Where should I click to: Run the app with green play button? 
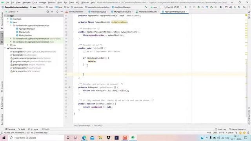(x=186, y=7)
